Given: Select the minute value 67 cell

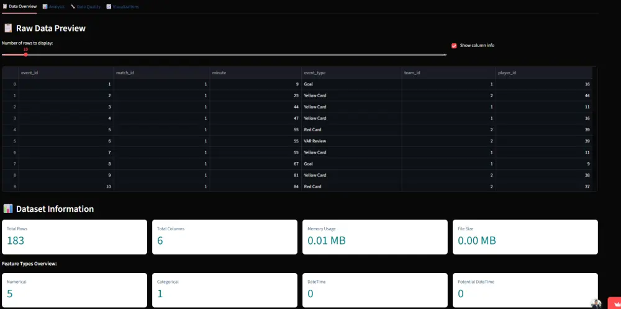Looking at the screenshot, I should coord(255,163).
